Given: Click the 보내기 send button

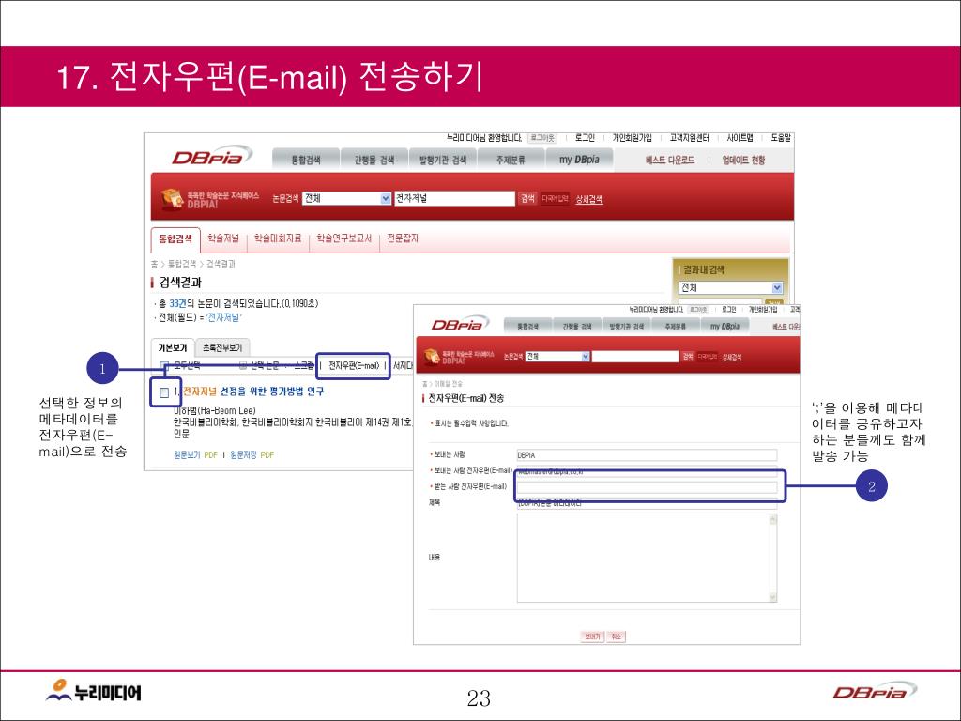Looking at the screenshot, I should [x=592, y=637].
